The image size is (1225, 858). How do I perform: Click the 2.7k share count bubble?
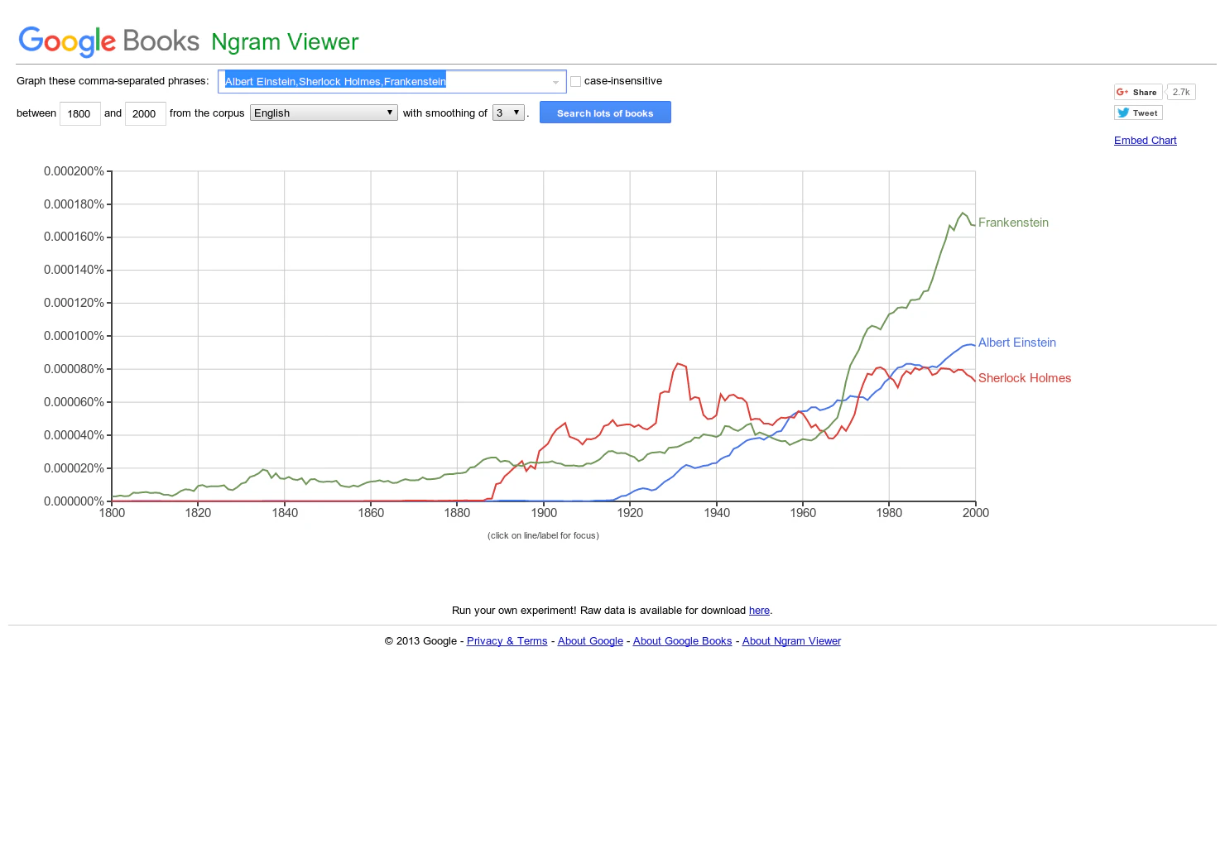1181,92
